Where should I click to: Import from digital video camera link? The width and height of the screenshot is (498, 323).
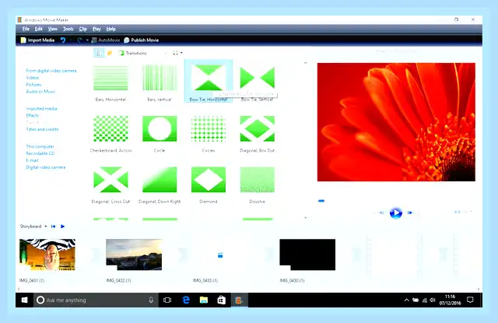click(x=51, y=71)
